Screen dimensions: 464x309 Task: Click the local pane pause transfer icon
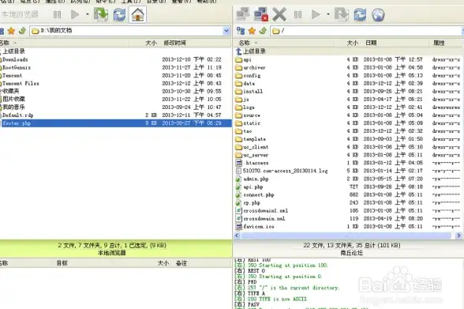pos(57,14)
